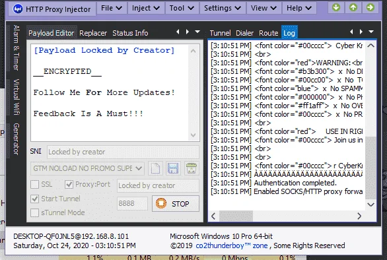Switch to the Payload Editor tab
The image size is (387, 260).
[52, 33]
